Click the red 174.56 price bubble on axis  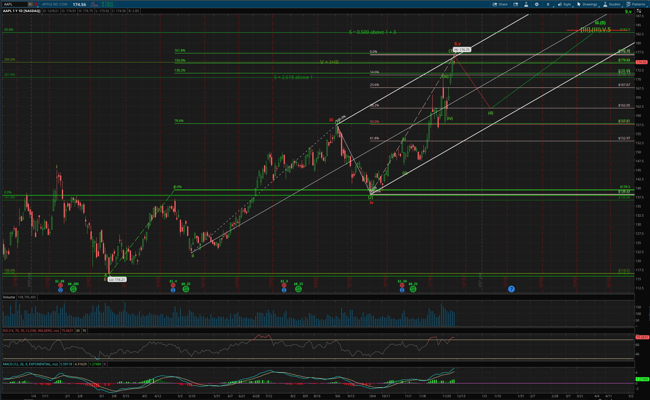[641, 62]
